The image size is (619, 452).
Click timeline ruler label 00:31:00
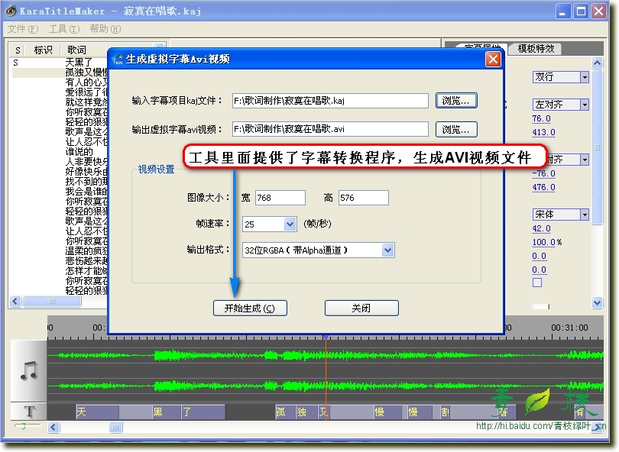click(x=569, y=328)
